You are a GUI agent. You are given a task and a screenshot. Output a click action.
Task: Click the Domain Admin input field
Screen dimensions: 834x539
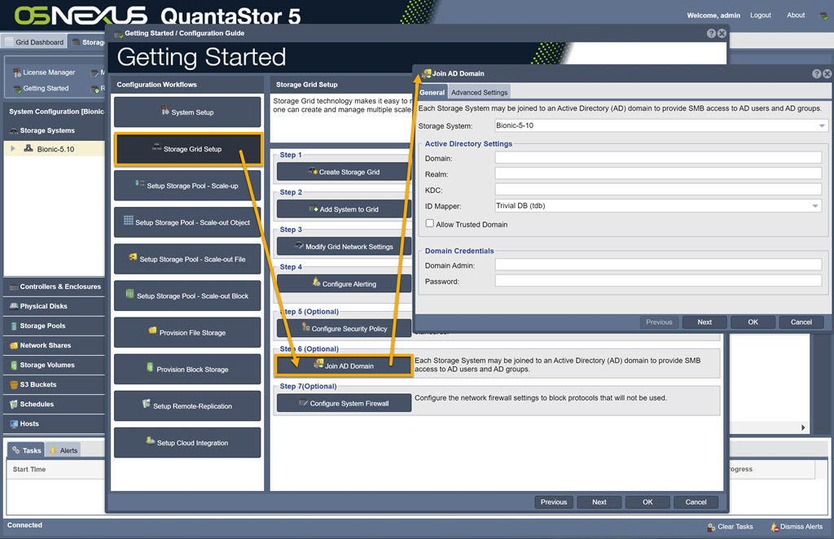(x=658, y=265)
